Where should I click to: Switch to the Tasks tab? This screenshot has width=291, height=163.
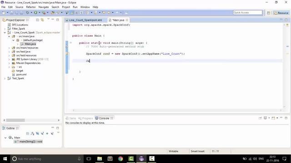(71, 118)
